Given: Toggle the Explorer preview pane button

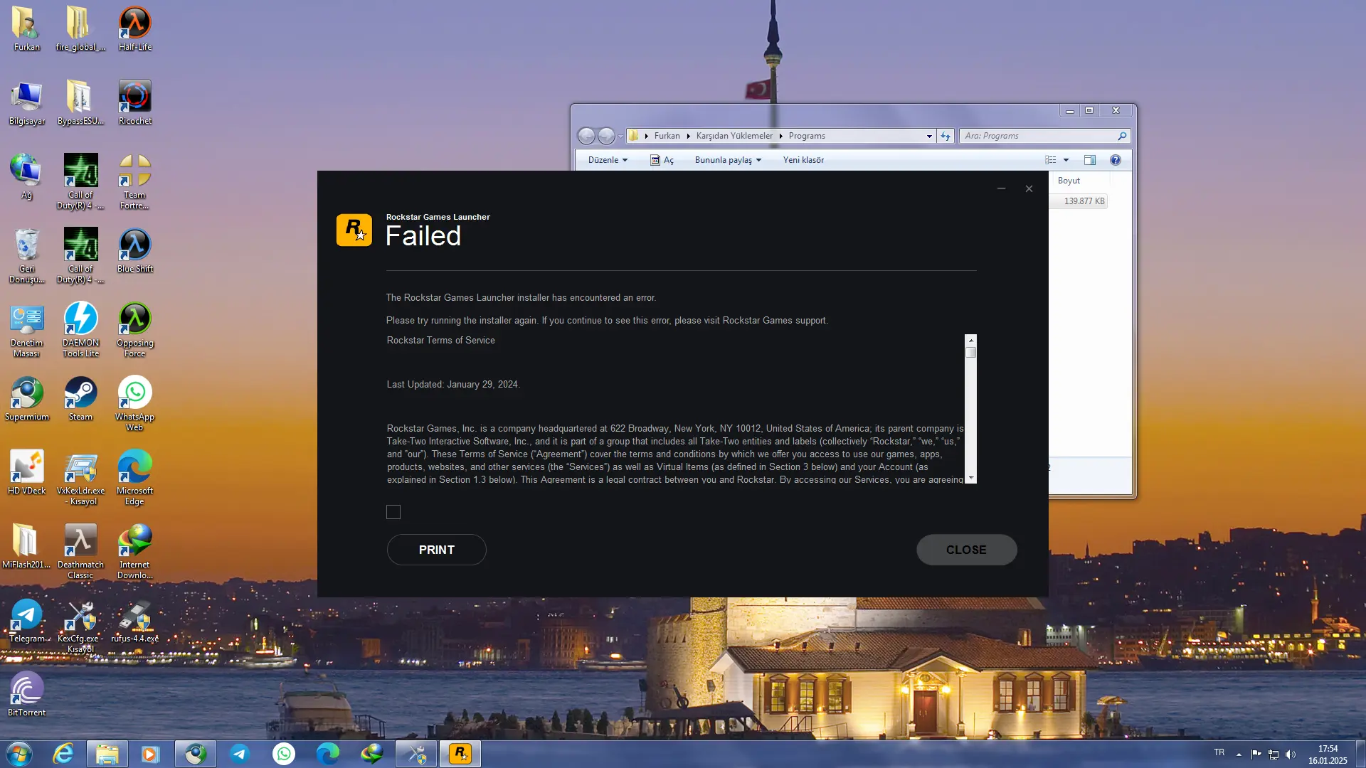Looking at the screenshot, I should tap(1089, 160).
